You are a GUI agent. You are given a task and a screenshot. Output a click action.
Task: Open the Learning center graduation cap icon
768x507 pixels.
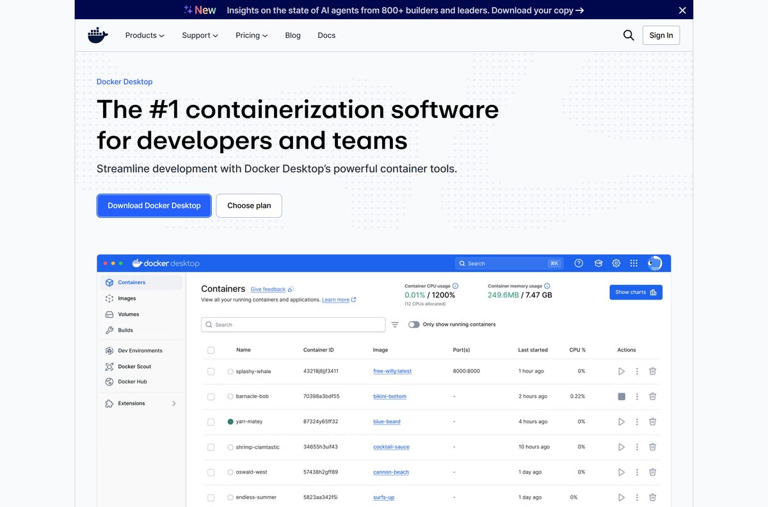click(x=598, y=263)
